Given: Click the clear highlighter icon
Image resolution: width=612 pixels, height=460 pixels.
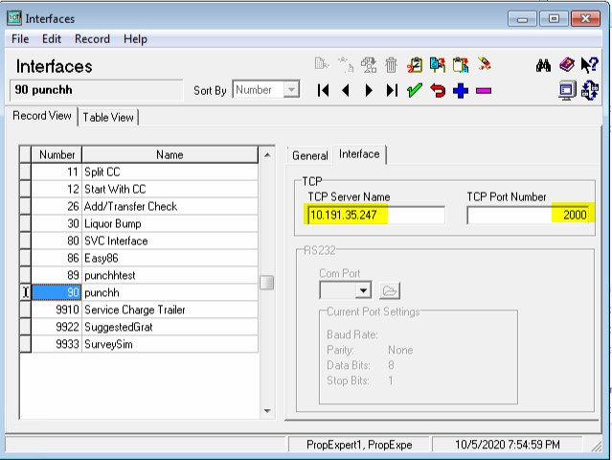Looking at the screenshot, I should 484,64.
